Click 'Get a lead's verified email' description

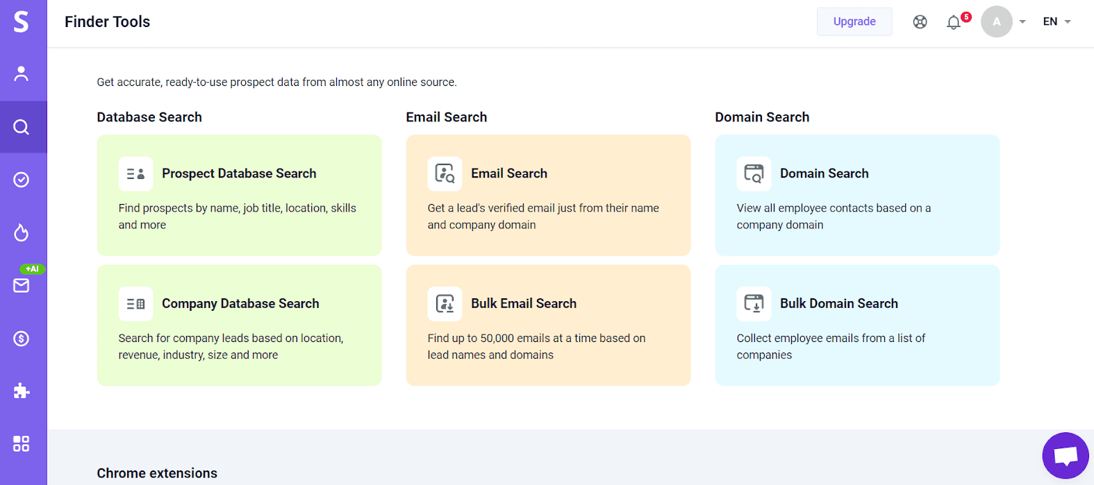coord(543,216)
